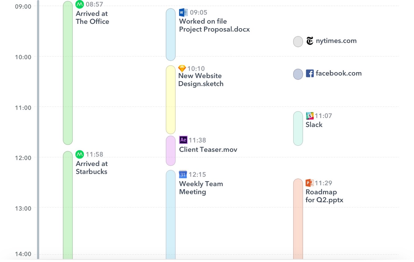
Task: Click the New York Times logo icon
Action: [310, 41]
